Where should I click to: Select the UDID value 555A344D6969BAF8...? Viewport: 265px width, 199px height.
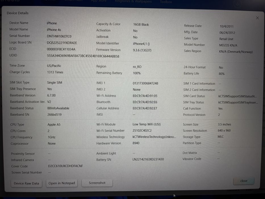[x=83, y=56]
